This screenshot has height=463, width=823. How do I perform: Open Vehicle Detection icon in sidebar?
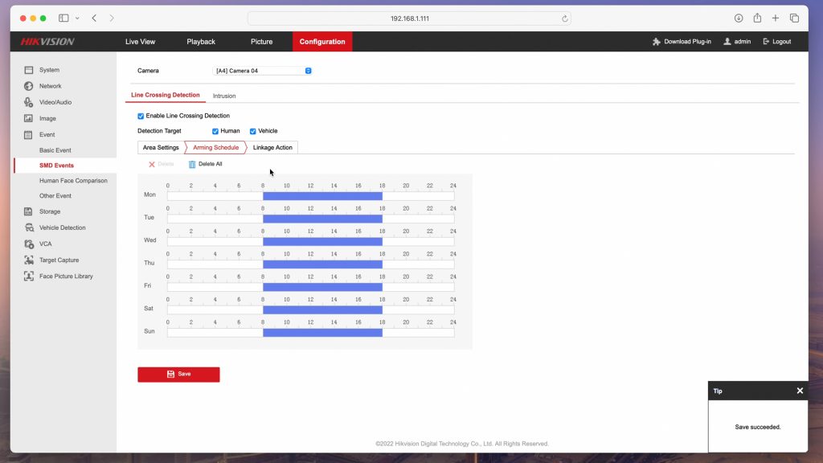coord(29,227)
